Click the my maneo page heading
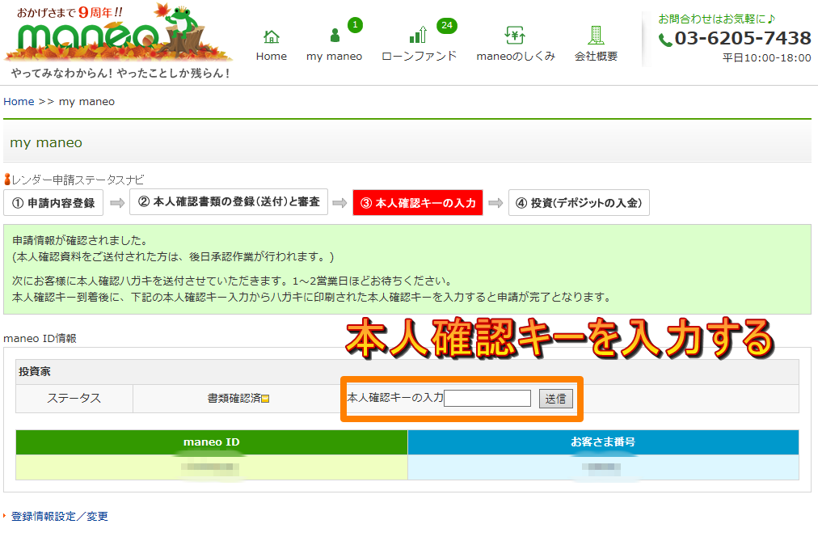Screen dimensions: 818x541 [46, 142]
